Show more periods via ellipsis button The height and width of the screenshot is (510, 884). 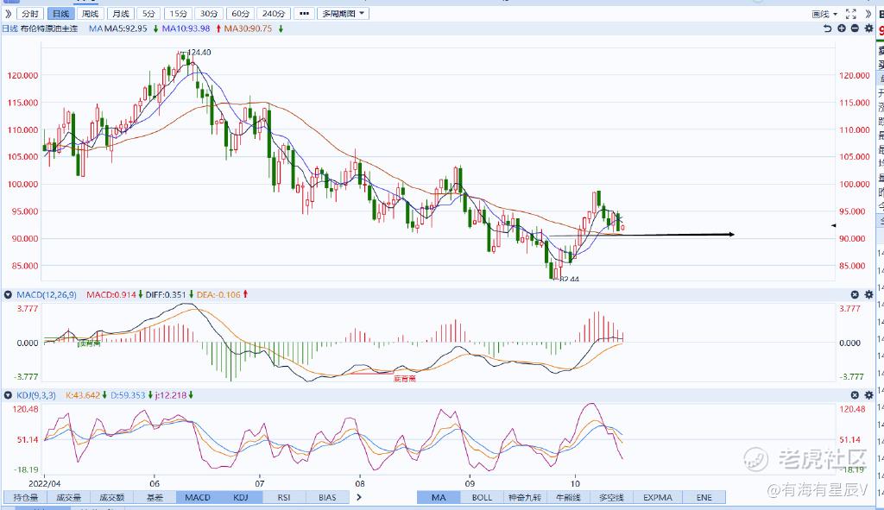tap(304, 14)
